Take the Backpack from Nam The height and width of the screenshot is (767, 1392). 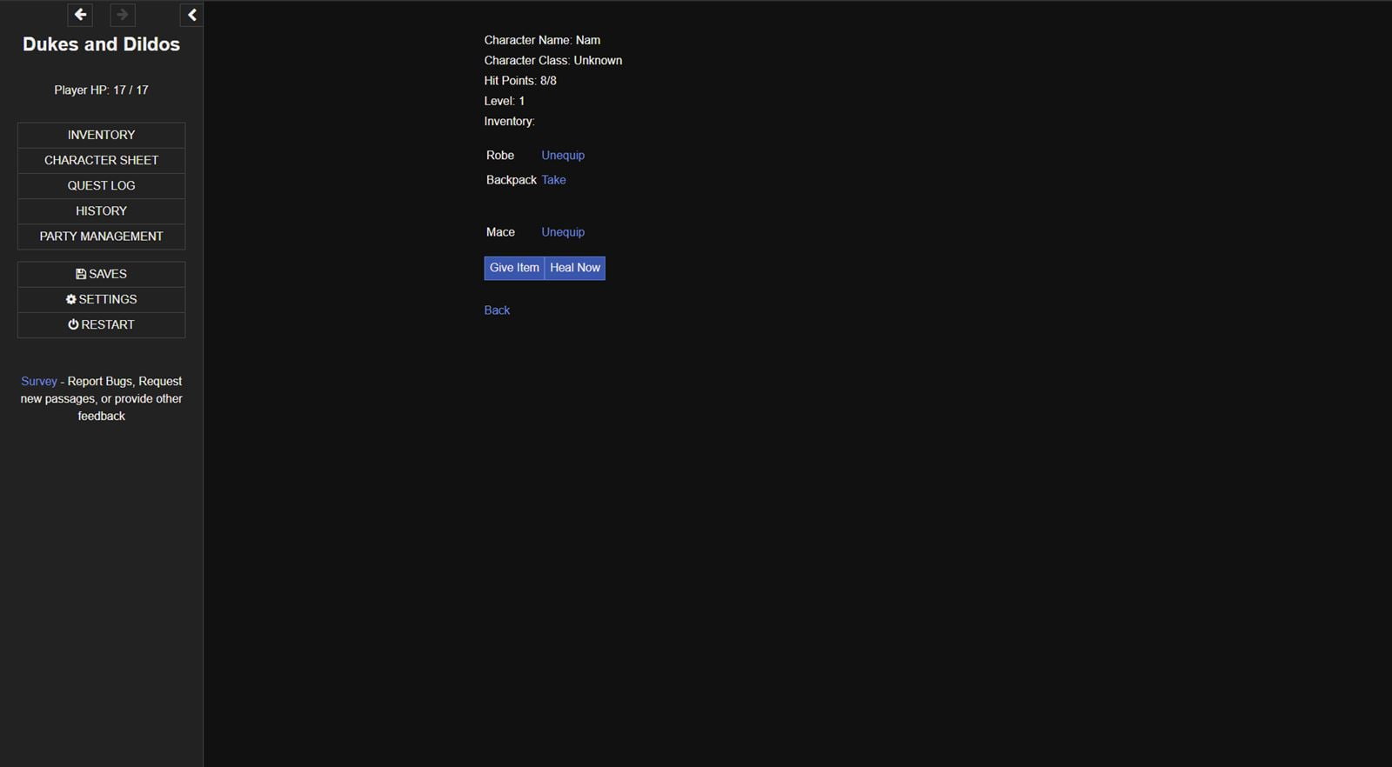553,180
